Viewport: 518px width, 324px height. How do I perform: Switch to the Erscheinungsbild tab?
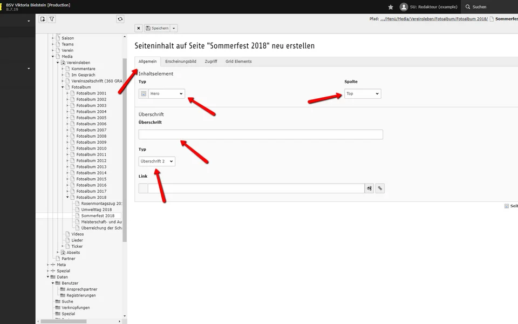coord(180,62)
